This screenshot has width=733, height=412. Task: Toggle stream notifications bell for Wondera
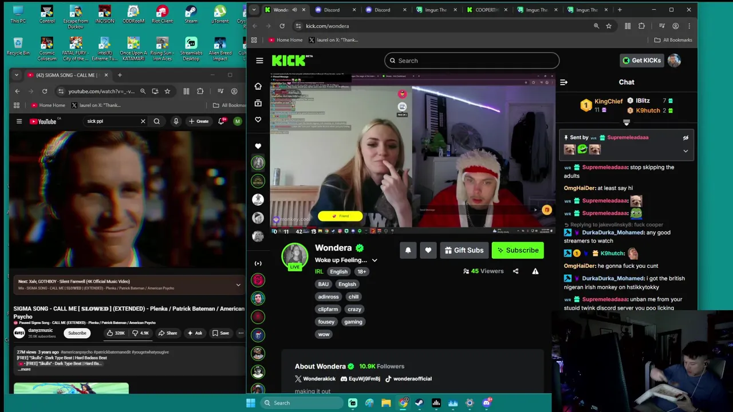click(408, 250)
